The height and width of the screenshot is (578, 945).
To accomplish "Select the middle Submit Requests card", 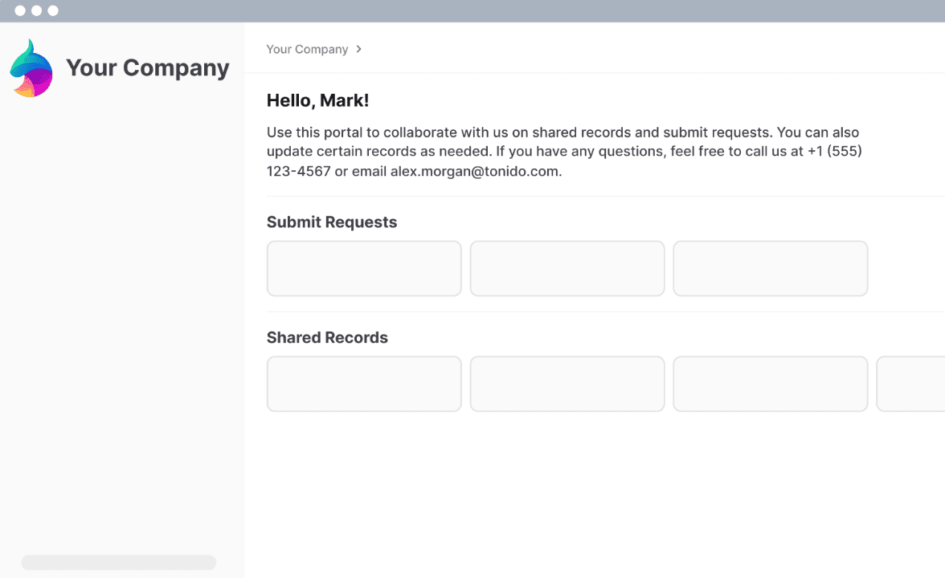I will [567, 268].
